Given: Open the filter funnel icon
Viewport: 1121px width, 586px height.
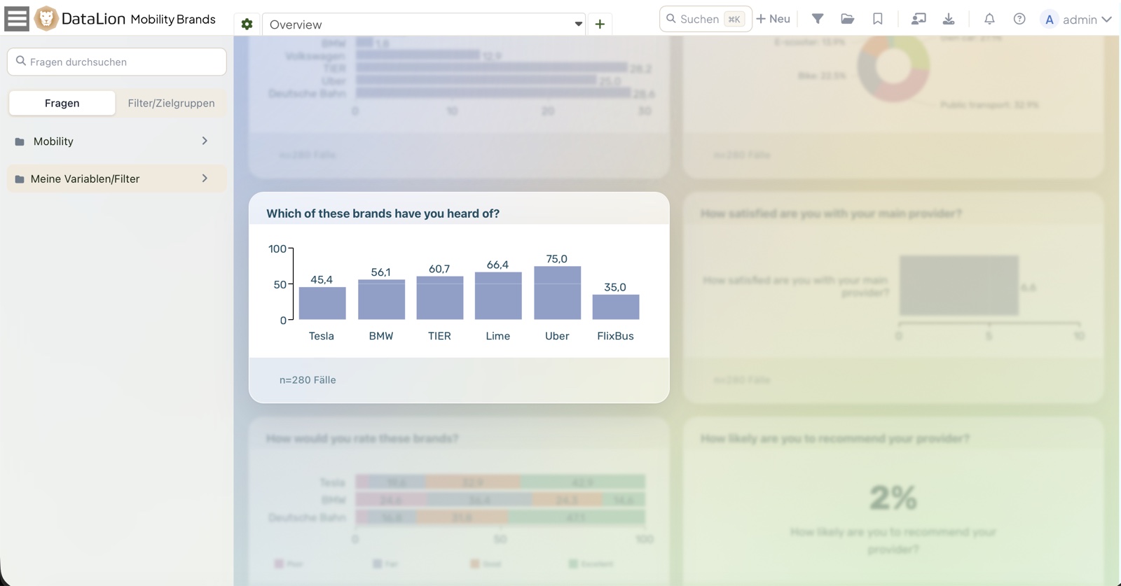Looking at the screenshot, I should coord(817,19).
